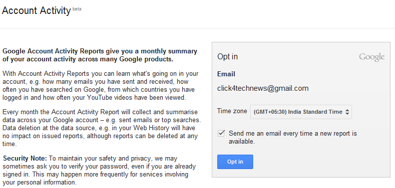Screen dimensions: 395x188
Task: Click the small beta label beside heading
Action: point(77,9)
